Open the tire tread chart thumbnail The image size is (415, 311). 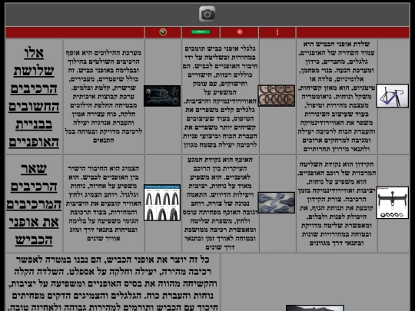[x=162, y=203]
